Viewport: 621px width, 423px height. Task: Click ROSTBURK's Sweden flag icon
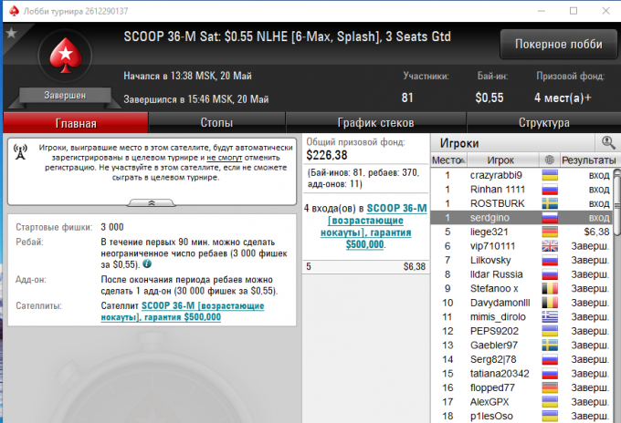pyautogui.click(x=550, y=203)
